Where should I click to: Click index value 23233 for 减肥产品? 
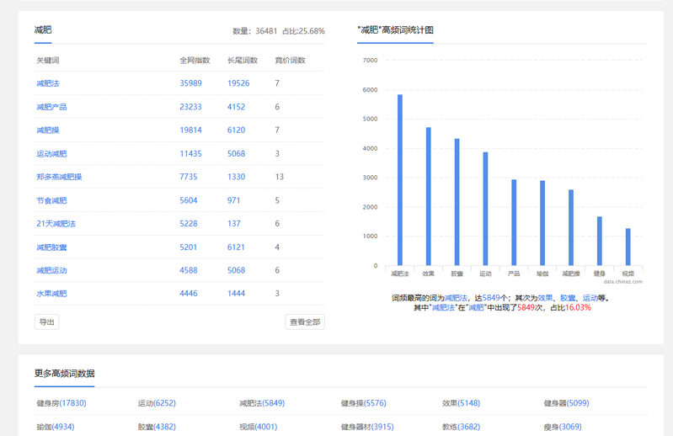(190, 107)
